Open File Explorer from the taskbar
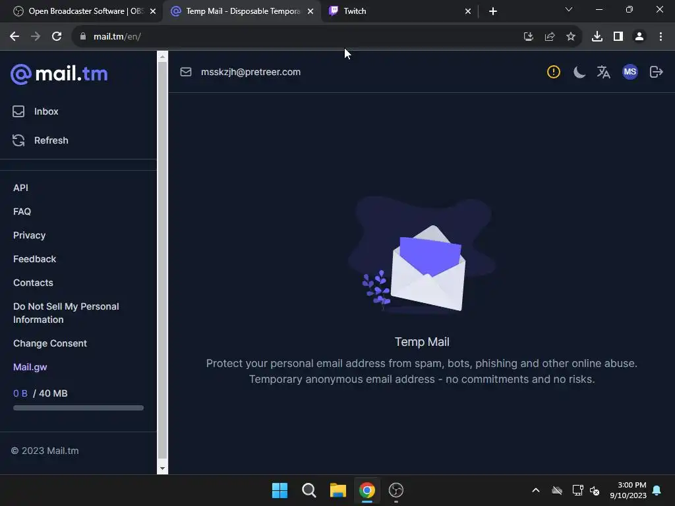Screen dimensions: 675x506 338,490
